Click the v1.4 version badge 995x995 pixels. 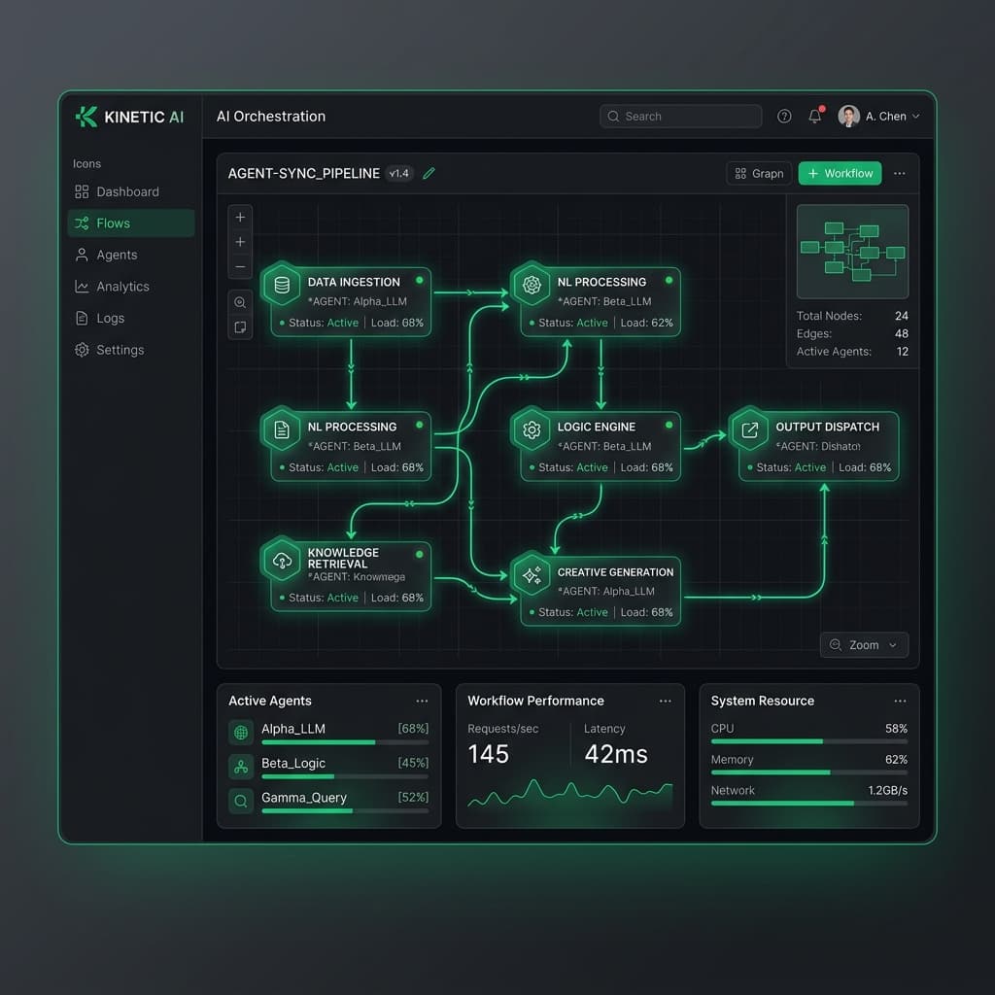(x=399, y=173)
